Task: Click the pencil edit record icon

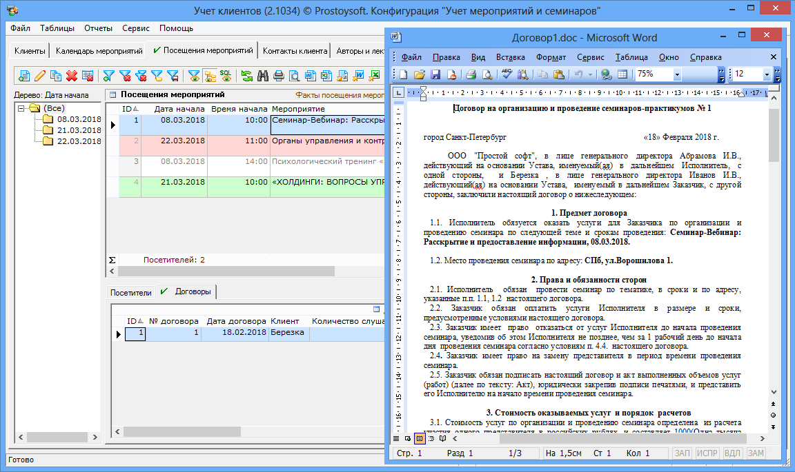Action: coord(39,76)
